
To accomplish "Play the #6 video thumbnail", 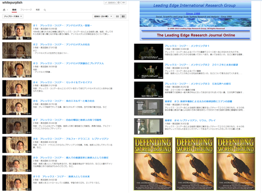I will pos(17,107).
